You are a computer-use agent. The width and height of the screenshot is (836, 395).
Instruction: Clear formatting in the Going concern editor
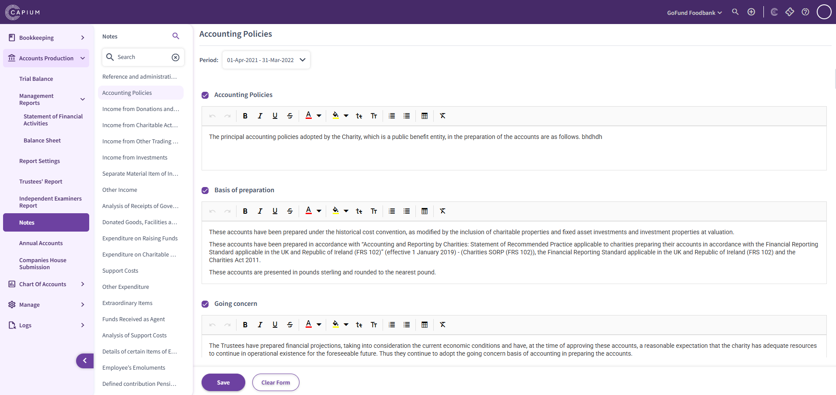(x=443, y=325)
